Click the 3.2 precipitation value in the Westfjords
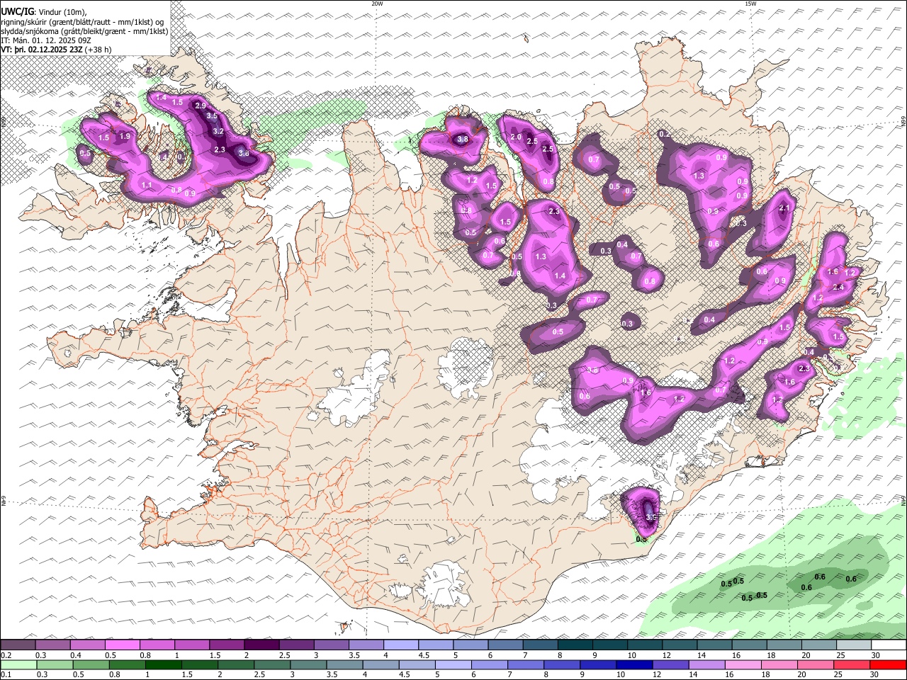The image size is (907, 680). coord(218,131)
